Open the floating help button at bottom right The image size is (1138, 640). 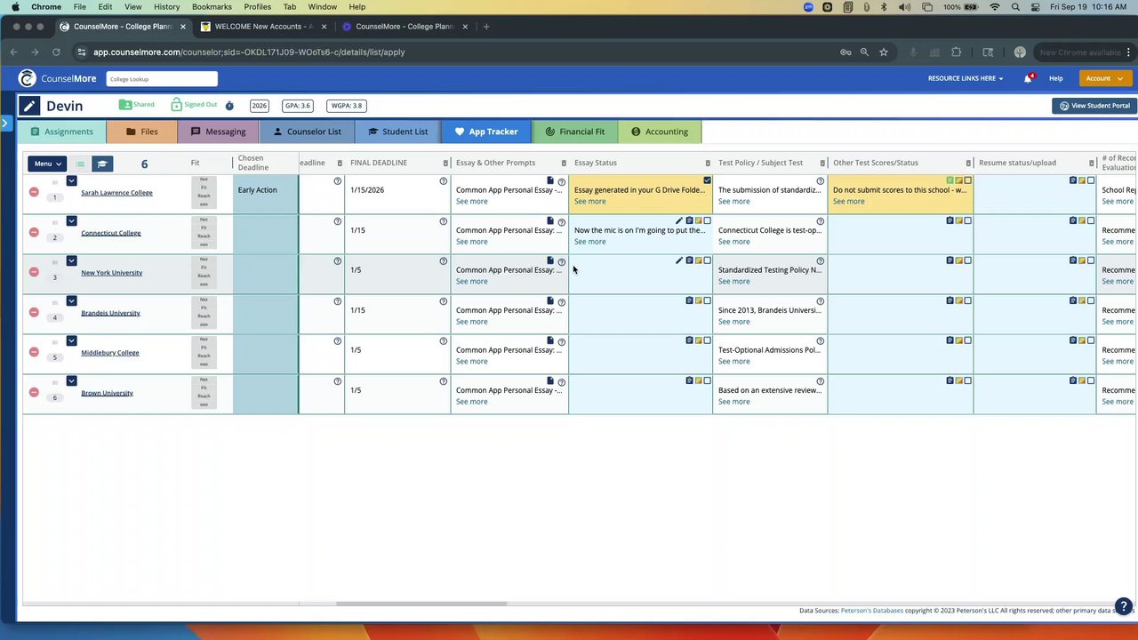point(1124,605)
